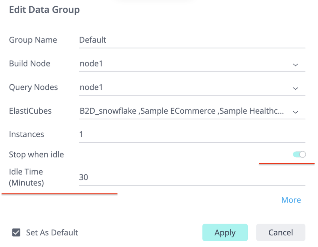Focus the Group Name field containing Default
Screen dimensions: 318x247
(x=191, y=40)
